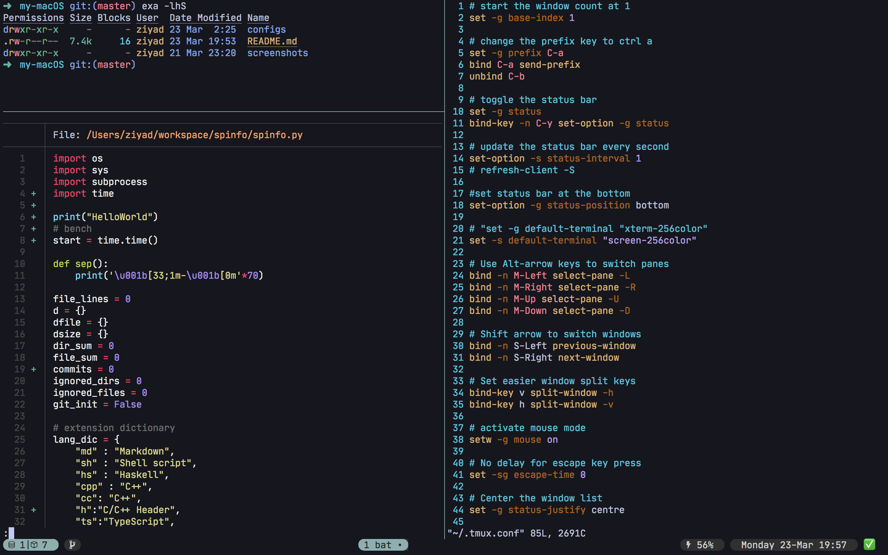The image size is (888, 555).
Task: Click 'set -g status-justify centre' line
Action: [x=547, y=510]
